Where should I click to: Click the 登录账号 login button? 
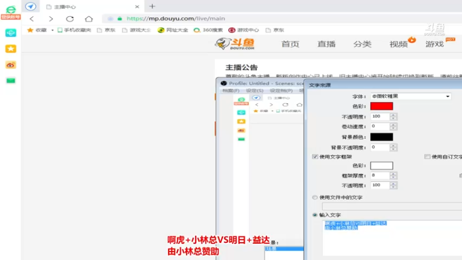coord(10,17)
